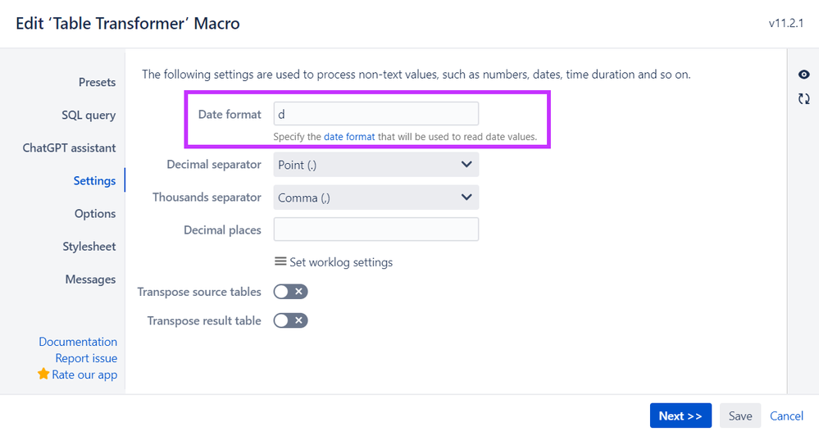
Task: Focus the Decimal places input field
Action: click(376, 229)
